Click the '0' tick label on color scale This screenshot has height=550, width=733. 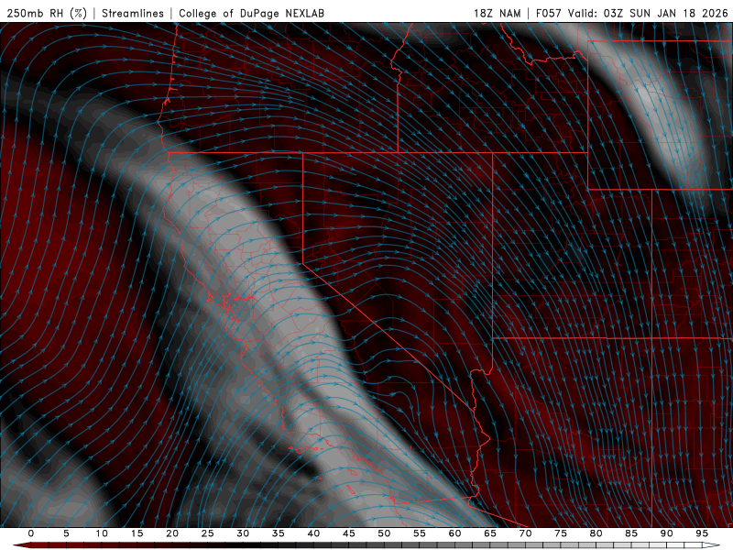click(x=31, y=533)
